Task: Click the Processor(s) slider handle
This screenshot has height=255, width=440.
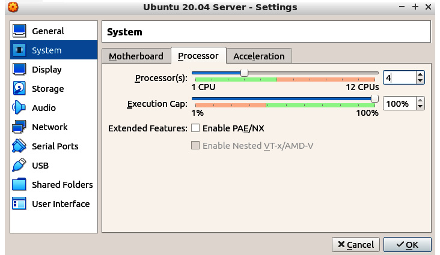Action: pyautogui.click(x=245, y=73)
